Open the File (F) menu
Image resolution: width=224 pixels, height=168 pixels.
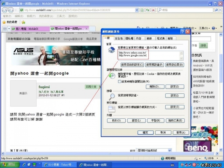[7, 16]
